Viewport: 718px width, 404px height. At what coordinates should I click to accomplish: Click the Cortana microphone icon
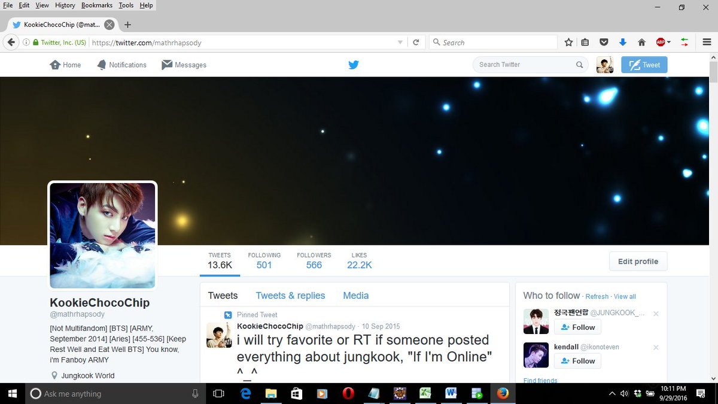[195, 393]
